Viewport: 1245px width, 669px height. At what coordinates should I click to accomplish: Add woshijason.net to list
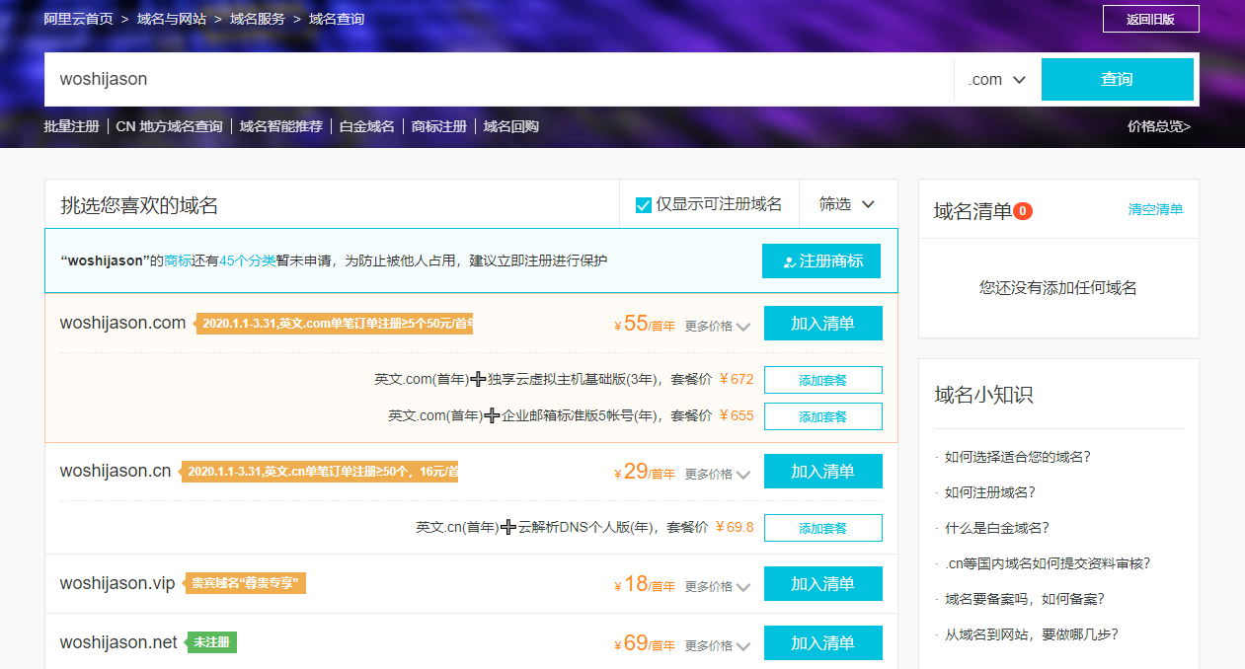tap(823, 643)
